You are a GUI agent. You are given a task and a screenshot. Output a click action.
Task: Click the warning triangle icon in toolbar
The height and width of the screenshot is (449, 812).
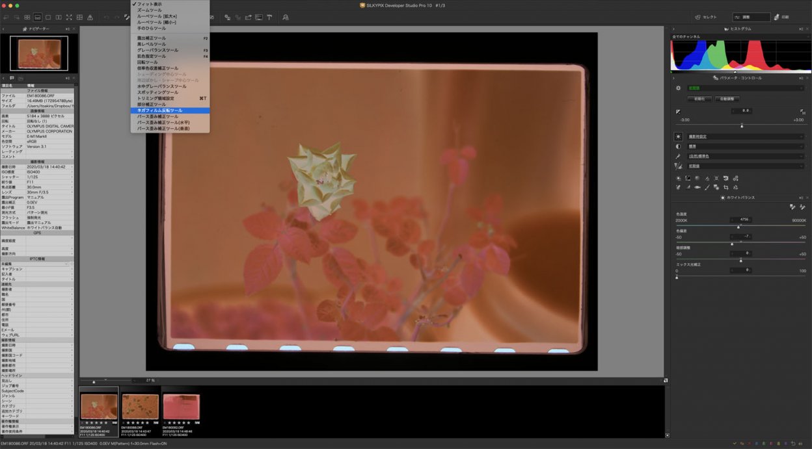click(x=90, y=17)
